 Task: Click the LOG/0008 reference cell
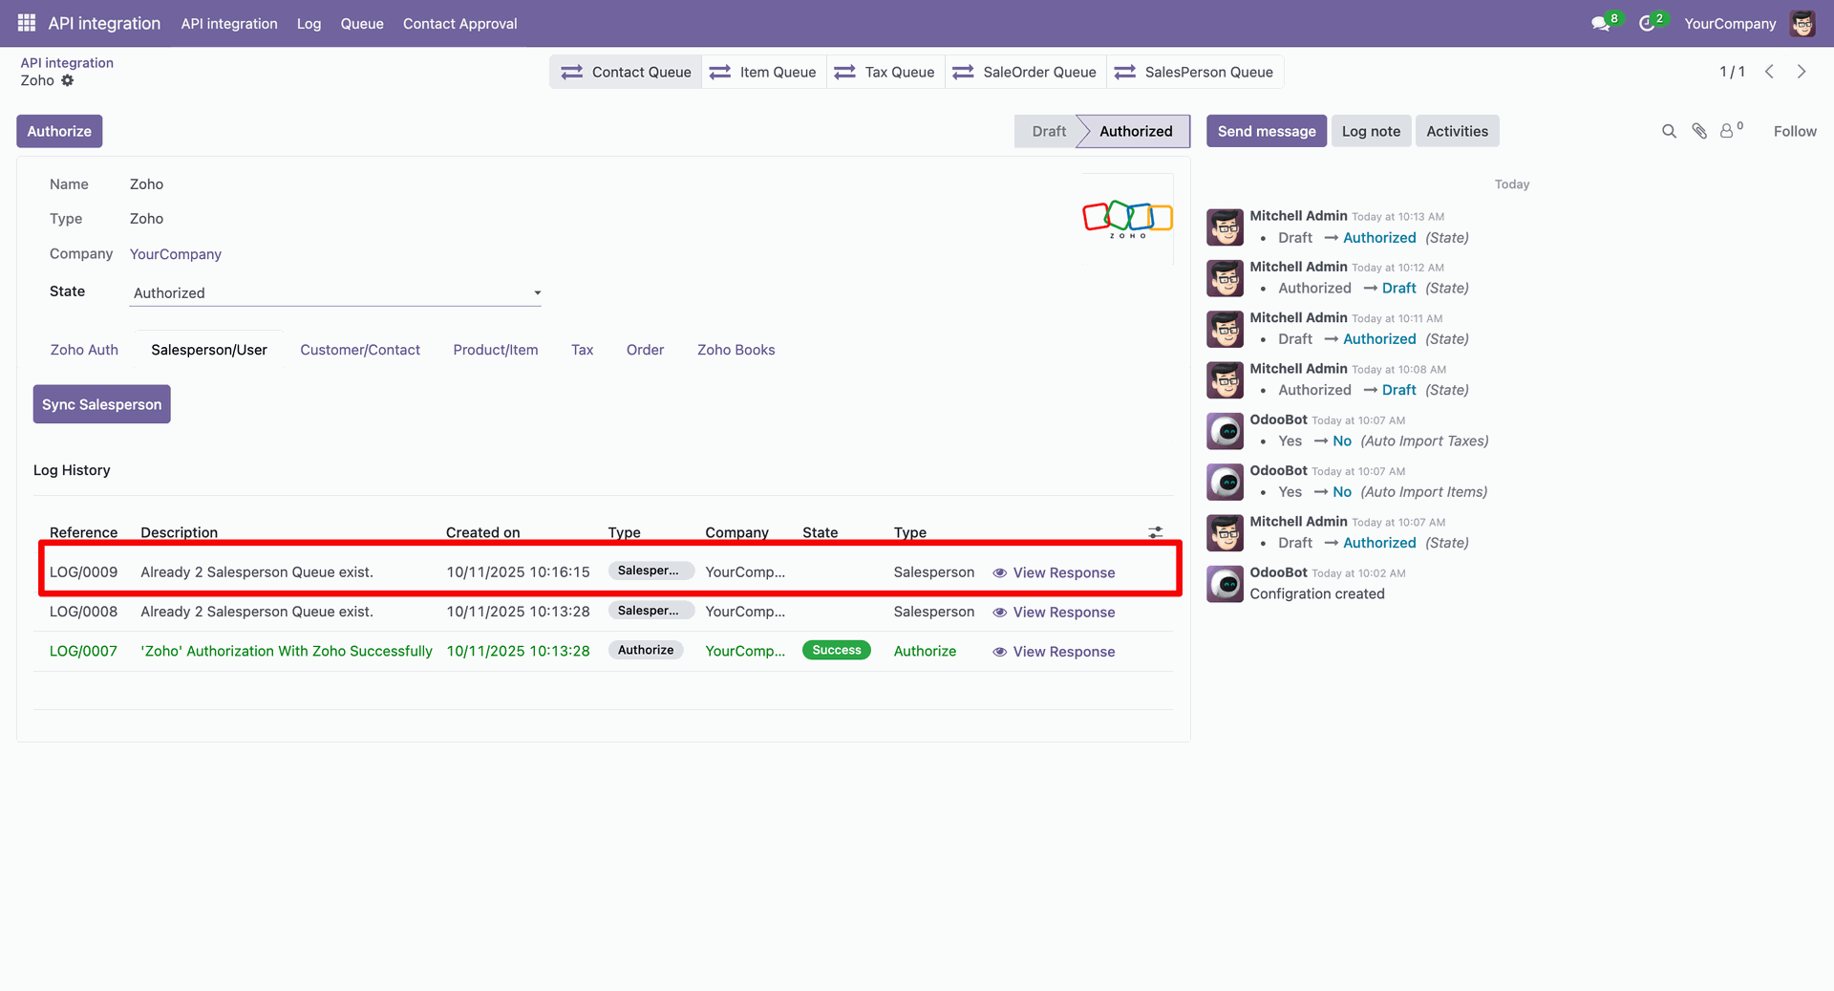coord(83,612)
